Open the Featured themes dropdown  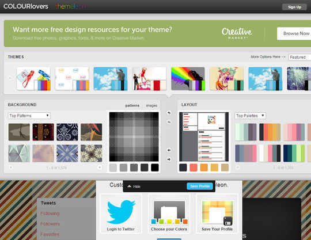pos(299,57)
